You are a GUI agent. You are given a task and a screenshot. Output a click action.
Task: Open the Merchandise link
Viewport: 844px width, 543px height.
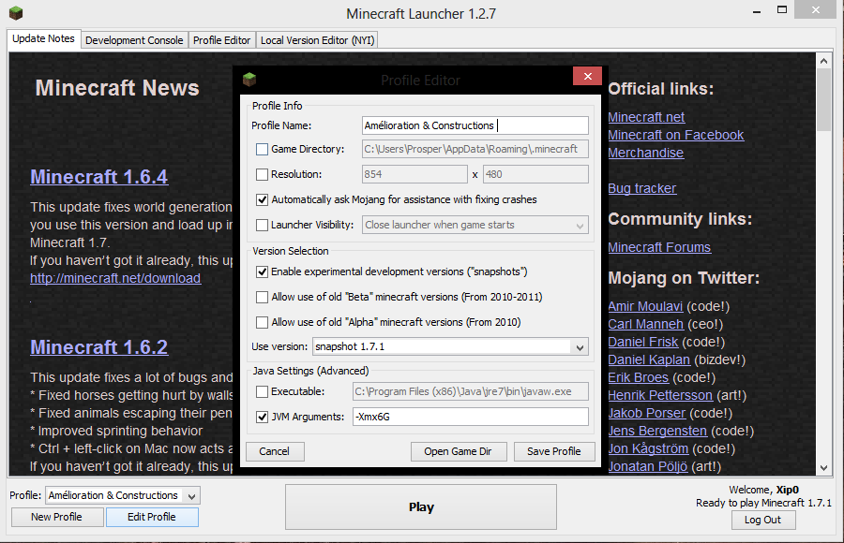coord(645,153)
